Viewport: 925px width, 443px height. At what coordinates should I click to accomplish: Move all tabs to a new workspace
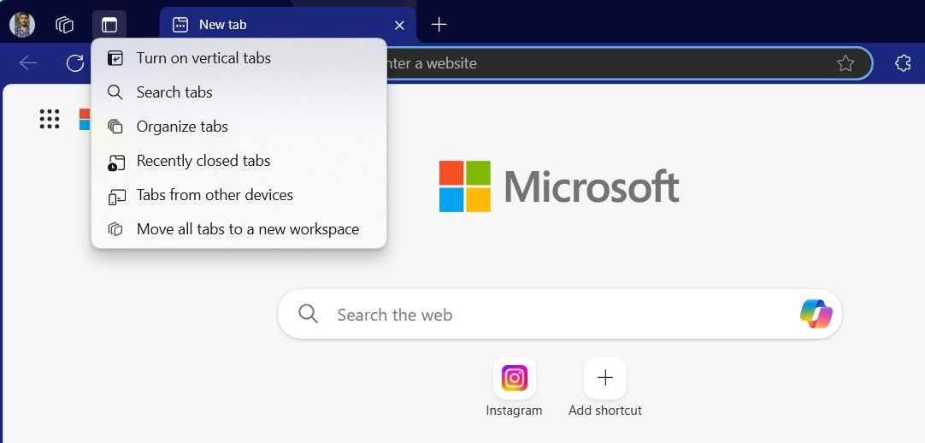pyautogui.click(x=239, y=229)
